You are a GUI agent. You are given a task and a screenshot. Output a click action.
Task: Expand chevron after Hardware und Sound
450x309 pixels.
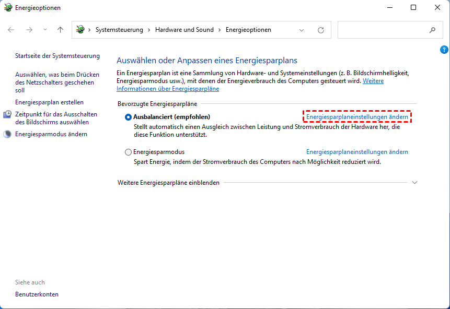220,30
